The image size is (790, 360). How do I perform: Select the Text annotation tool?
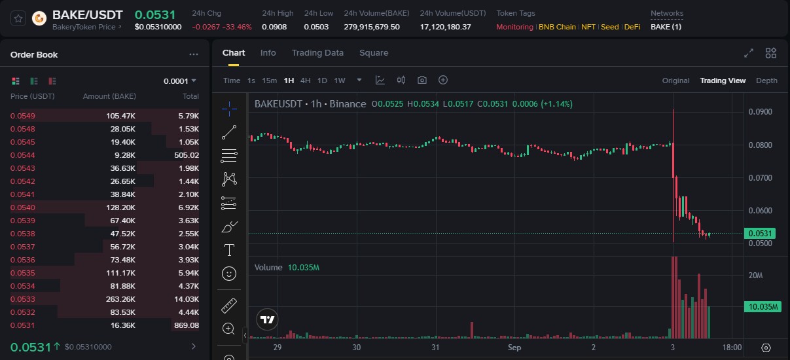229,250
